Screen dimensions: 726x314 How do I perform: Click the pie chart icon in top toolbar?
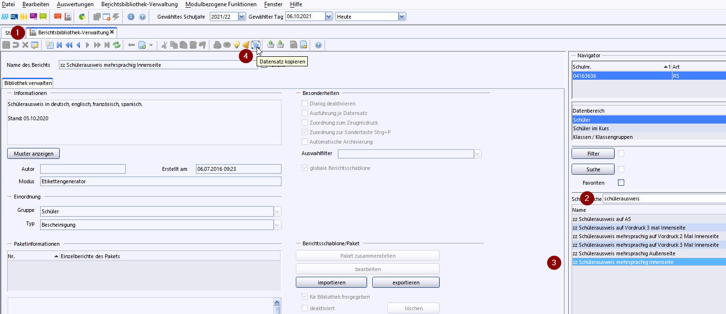click(82, 17)
